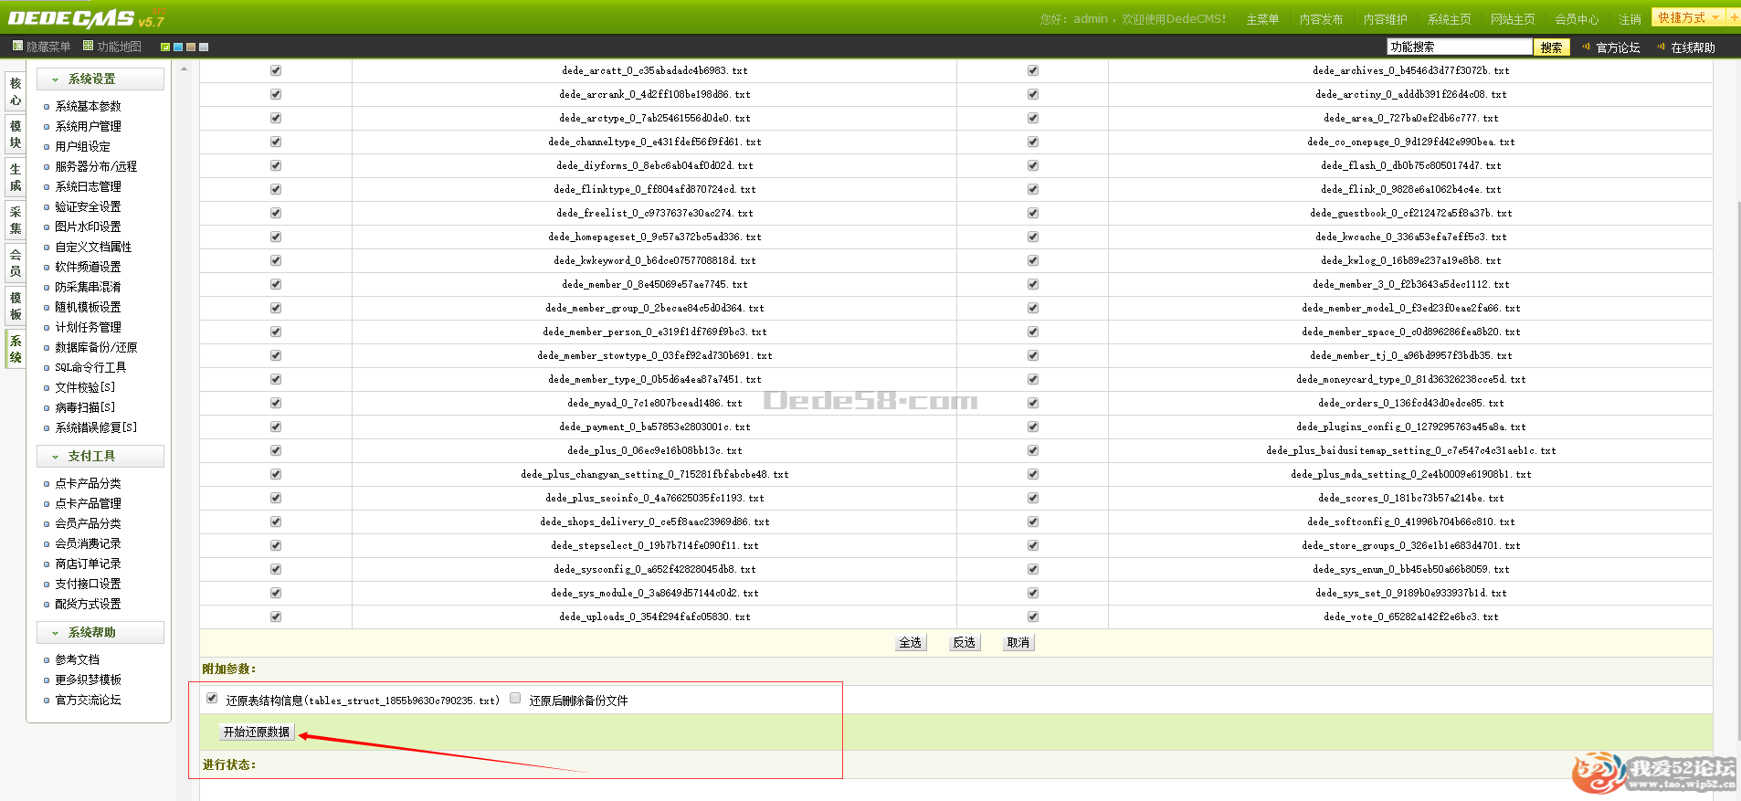Open 数据库备份/还原 in sidebar
Screen dimensions: 1741x801
[96, 348]
